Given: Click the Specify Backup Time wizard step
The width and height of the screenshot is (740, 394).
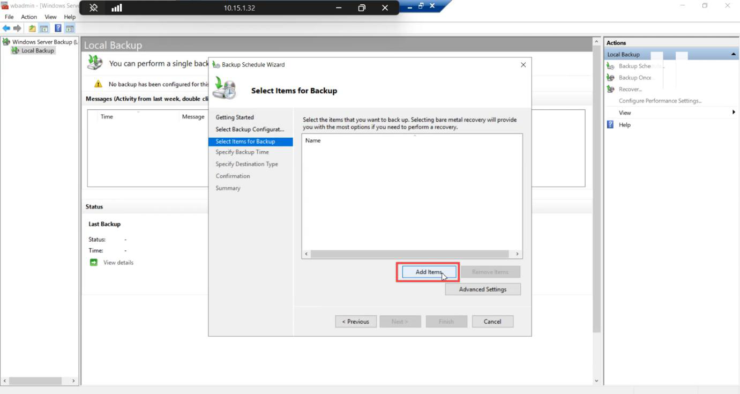Looking at the screenshot, I should 242,152.
